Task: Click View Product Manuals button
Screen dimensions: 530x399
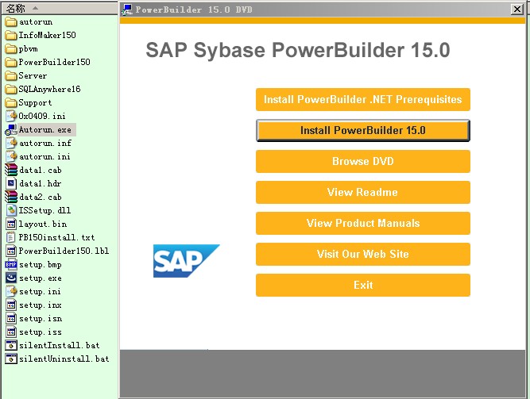Action: (x=362, y=223)
